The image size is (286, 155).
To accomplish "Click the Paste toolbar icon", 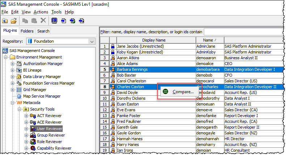I will 34,21.
